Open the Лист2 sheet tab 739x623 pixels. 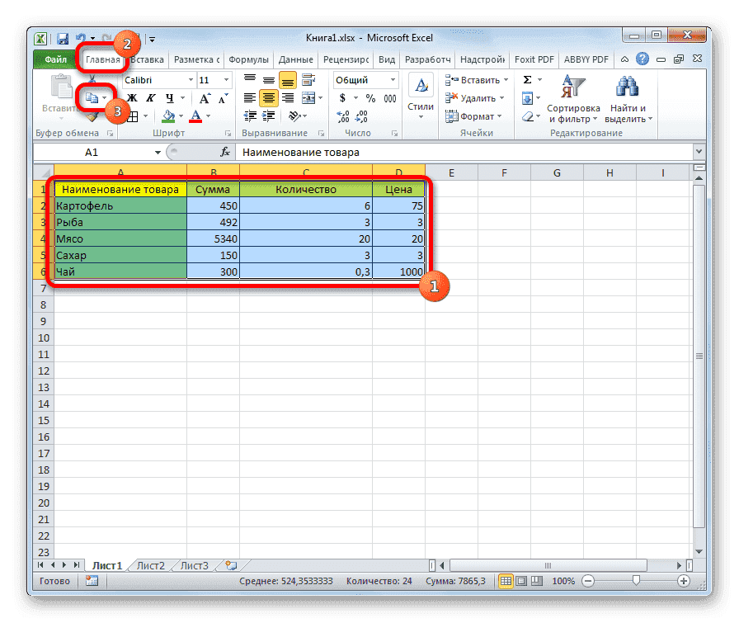click(x=149, y=565)
